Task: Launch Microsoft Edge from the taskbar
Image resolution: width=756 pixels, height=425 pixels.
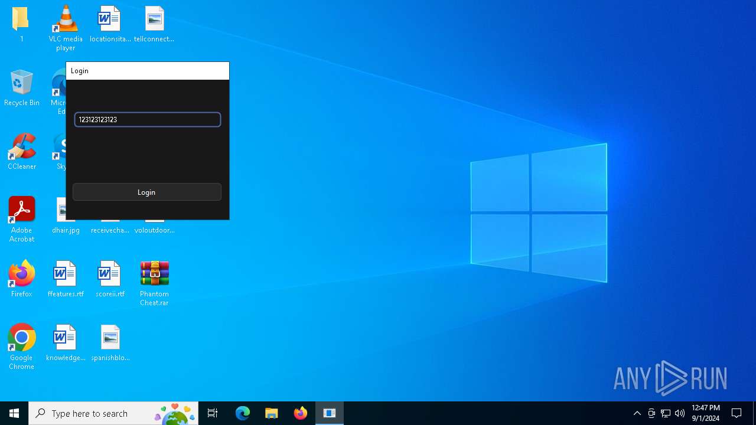Action: pos(243,413)
